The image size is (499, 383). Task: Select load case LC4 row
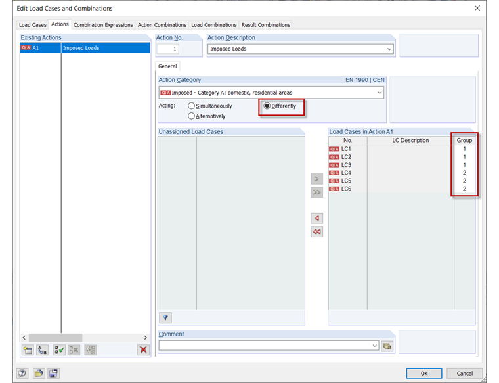tap(402, 173)
